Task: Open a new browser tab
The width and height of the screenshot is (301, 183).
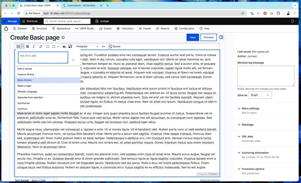Action: tap(107, 6)
